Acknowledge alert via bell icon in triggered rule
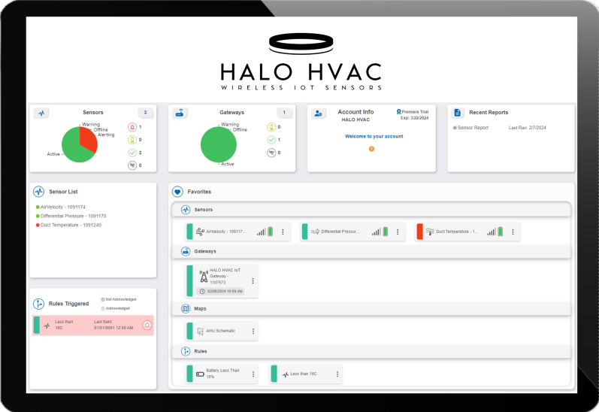The width and height of the screenshot is (599, 412). [147, 326]
